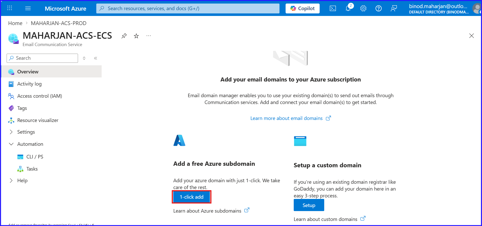Open external link icon beside Learn more about email domains
Viewport: 482px width, 226px height.
click(x=329, y=118)
